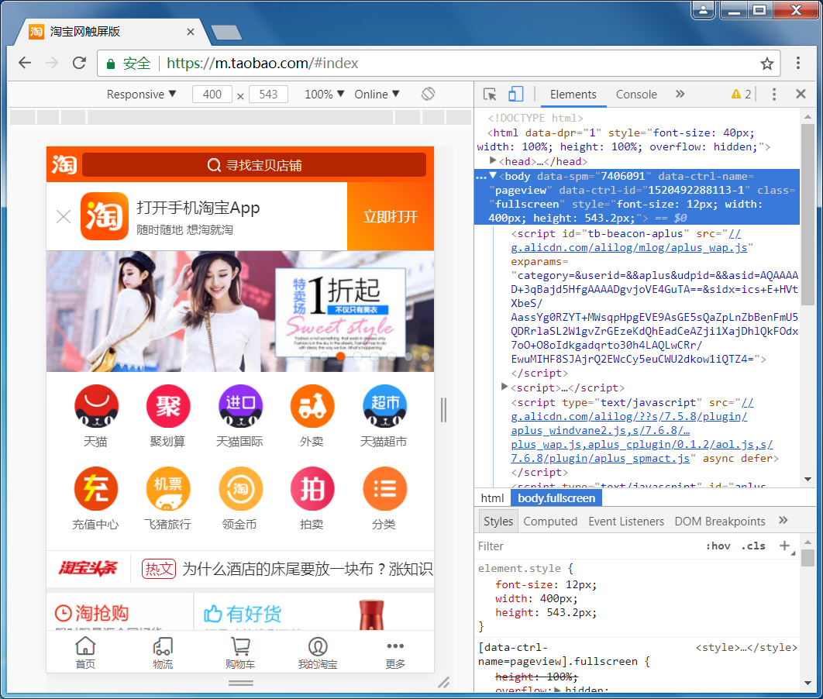Click the active orange carousel dot
Screen dimensions: 823x699
(x=341, y=356)
